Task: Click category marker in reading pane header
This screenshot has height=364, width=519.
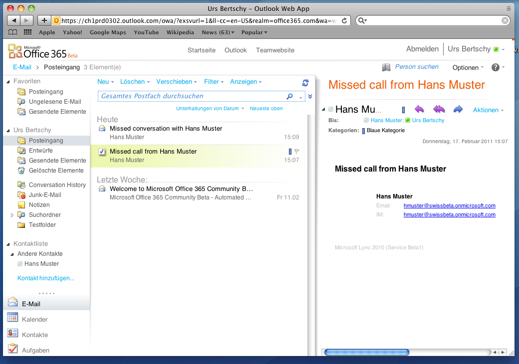Action: tap(403, 110)
